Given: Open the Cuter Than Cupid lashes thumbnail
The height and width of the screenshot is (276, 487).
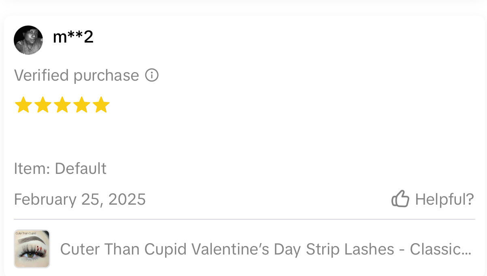Looking at the screenshot, I should point(32,249).
